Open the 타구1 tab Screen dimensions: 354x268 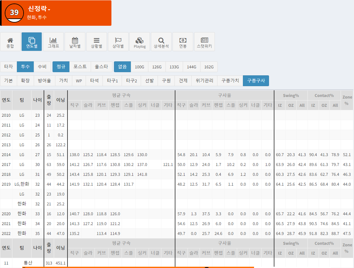(112, 81)
